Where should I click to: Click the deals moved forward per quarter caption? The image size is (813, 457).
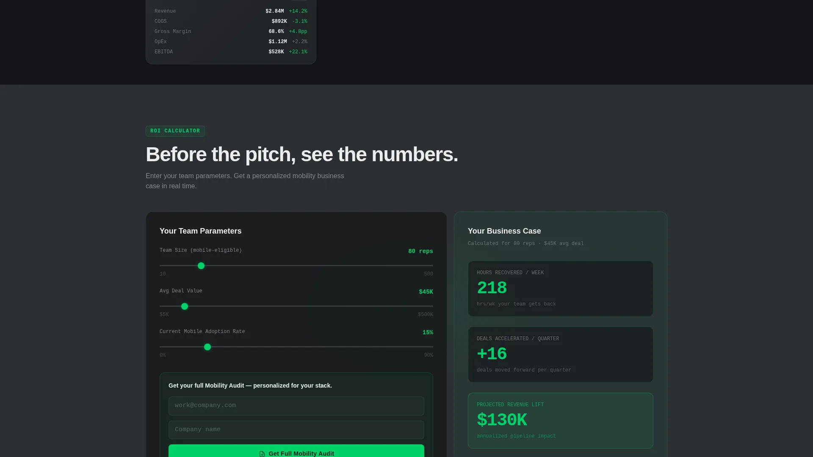click(524, 370)
